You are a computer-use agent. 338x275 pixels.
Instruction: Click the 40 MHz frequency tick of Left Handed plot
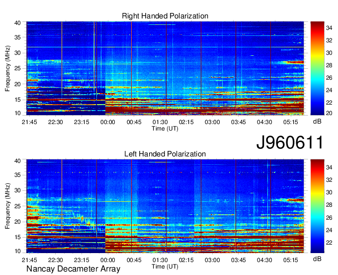17,161
